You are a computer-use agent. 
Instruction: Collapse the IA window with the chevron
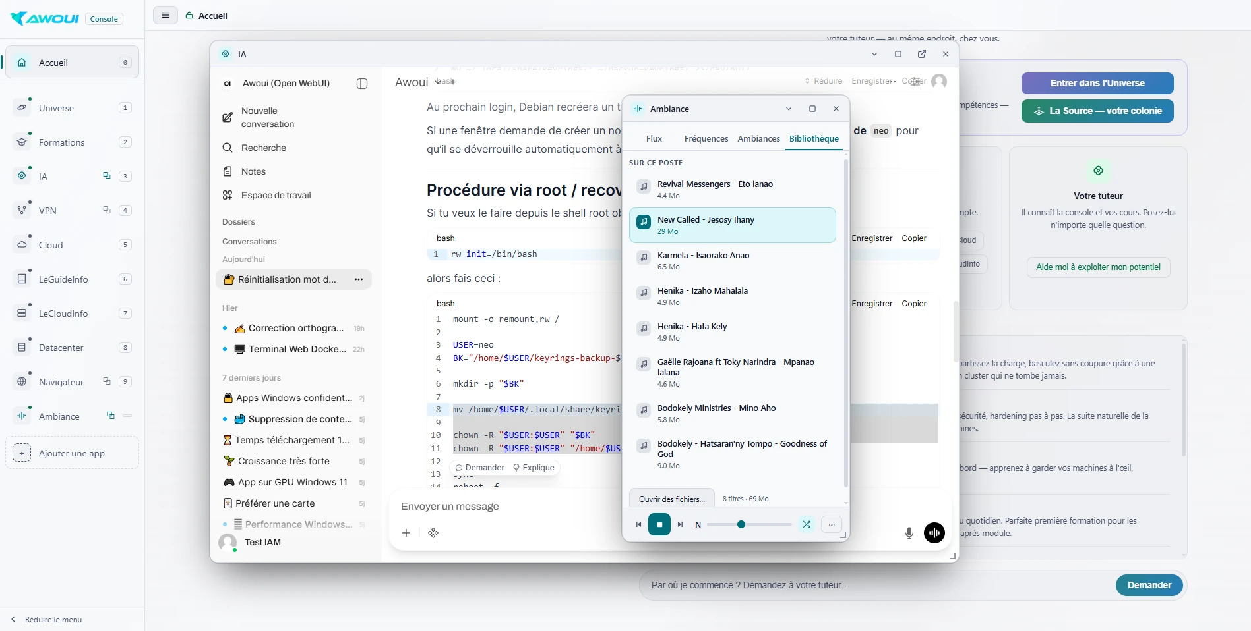coord(874,54)
